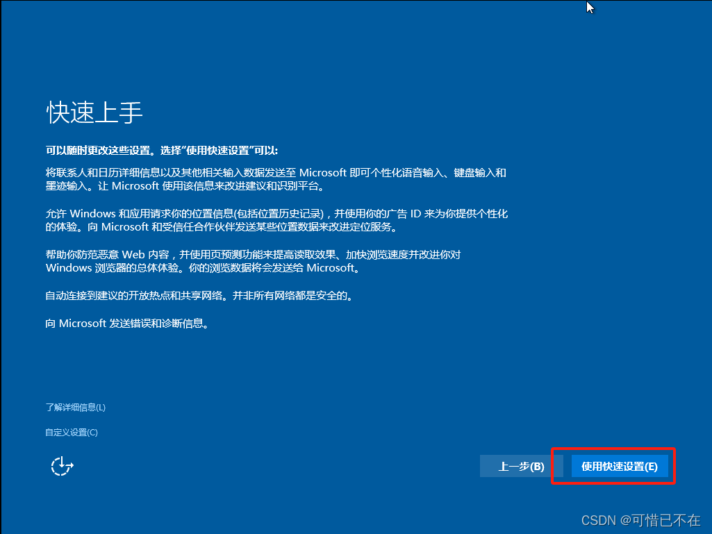Open the 了解详细信息(L) link

pos(76,408)
